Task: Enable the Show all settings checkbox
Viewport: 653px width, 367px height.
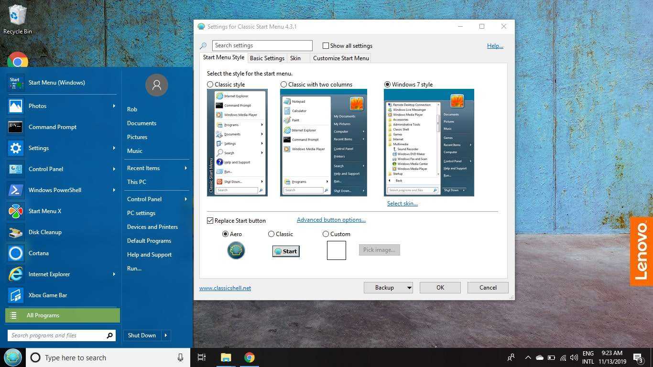Action: pos(326,46)
